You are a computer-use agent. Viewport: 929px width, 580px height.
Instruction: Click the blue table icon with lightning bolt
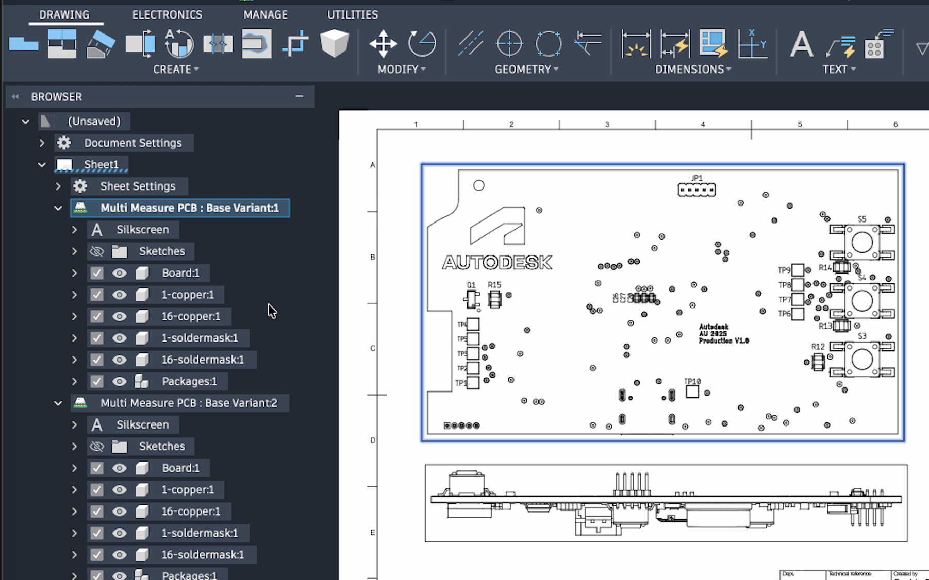pyautogui.click(x=714, y=44)
